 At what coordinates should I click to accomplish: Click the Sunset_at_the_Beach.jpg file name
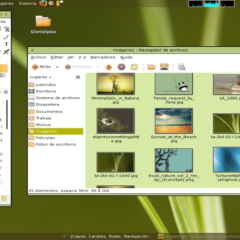click(174, 139)
